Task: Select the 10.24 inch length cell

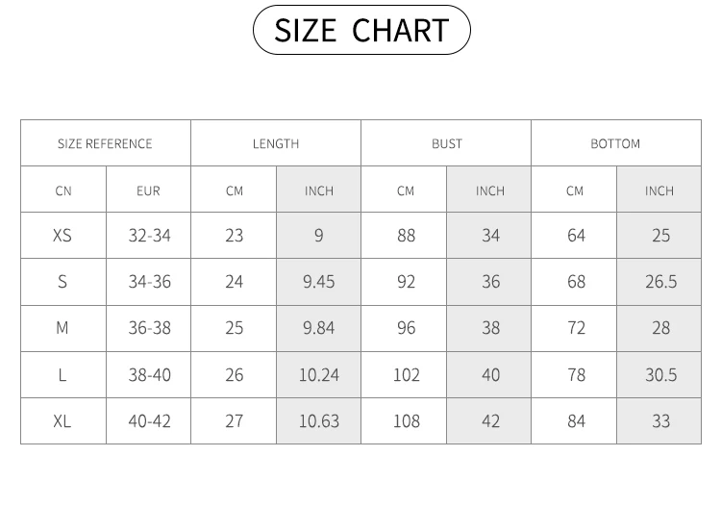Action: point(318,375)
